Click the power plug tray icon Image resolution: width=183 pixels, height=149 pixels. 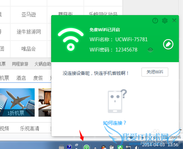click(112, 147)
